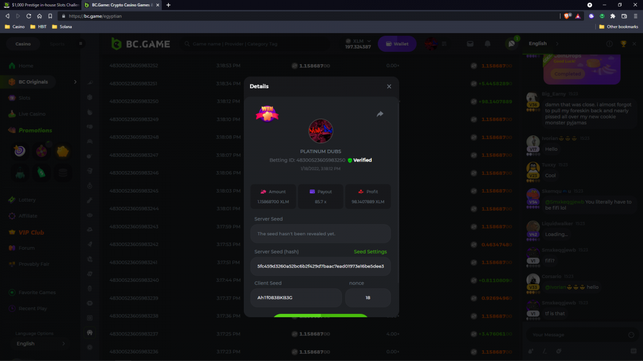Click the info icon in chat header
The width and height of the screenshot is (643, 361).
(609, 44)
